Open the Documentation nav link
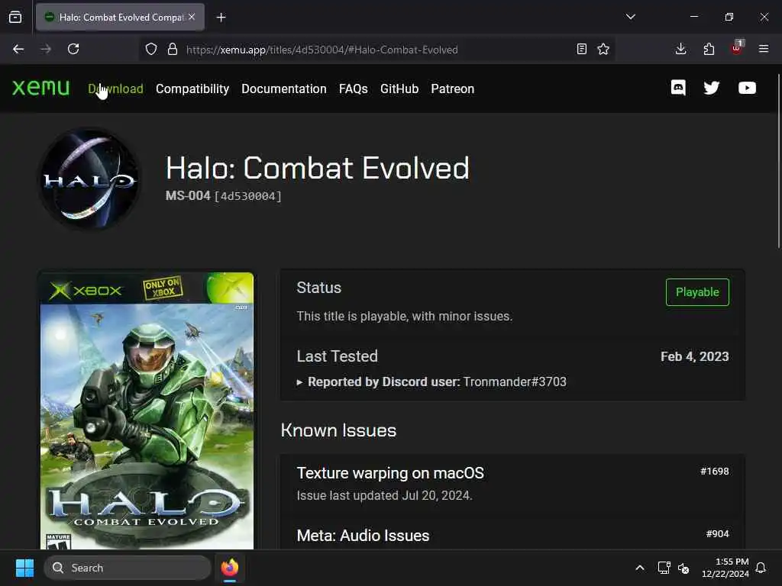 284,89
